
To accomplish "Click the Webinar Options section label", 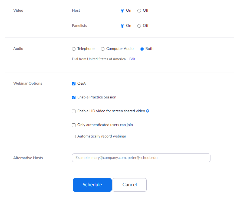I will (28, 84).
